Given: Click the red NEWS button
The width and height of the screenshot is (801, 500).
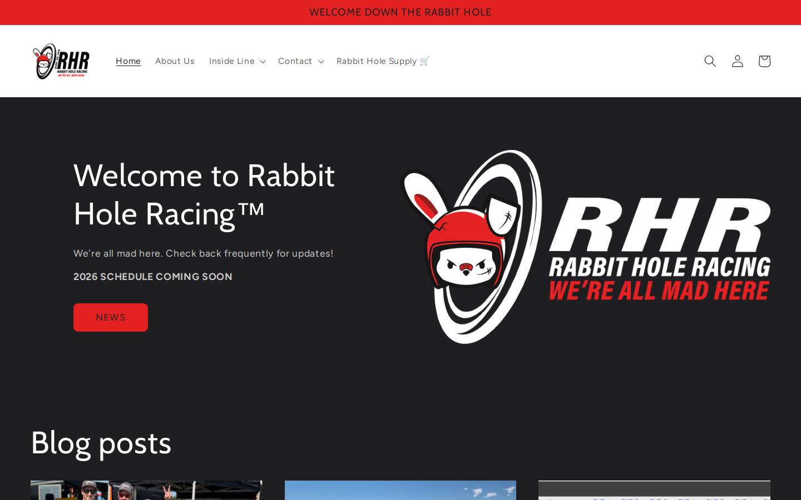Looking at the screenshot, I should click(111, 317).
